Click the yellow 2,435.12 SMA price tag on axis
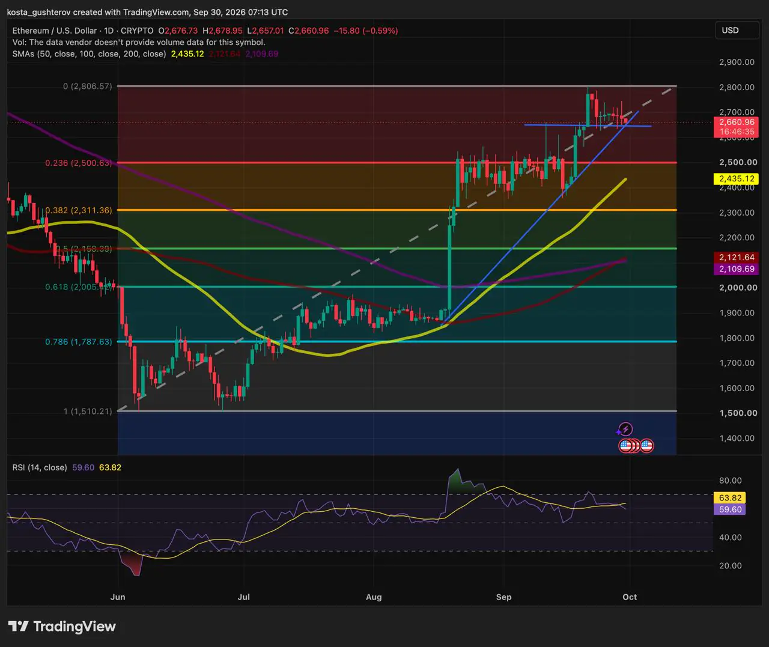 [x=737, y=179]
